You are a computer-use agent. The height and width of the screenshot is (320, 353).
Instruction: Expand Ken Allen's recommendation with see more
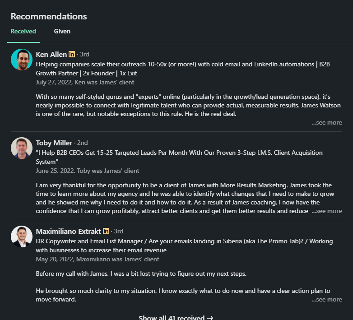point(327,122)
